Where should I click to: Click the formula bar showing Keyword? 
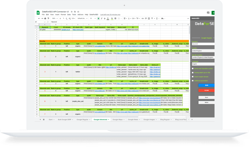[x=119, y=22]
